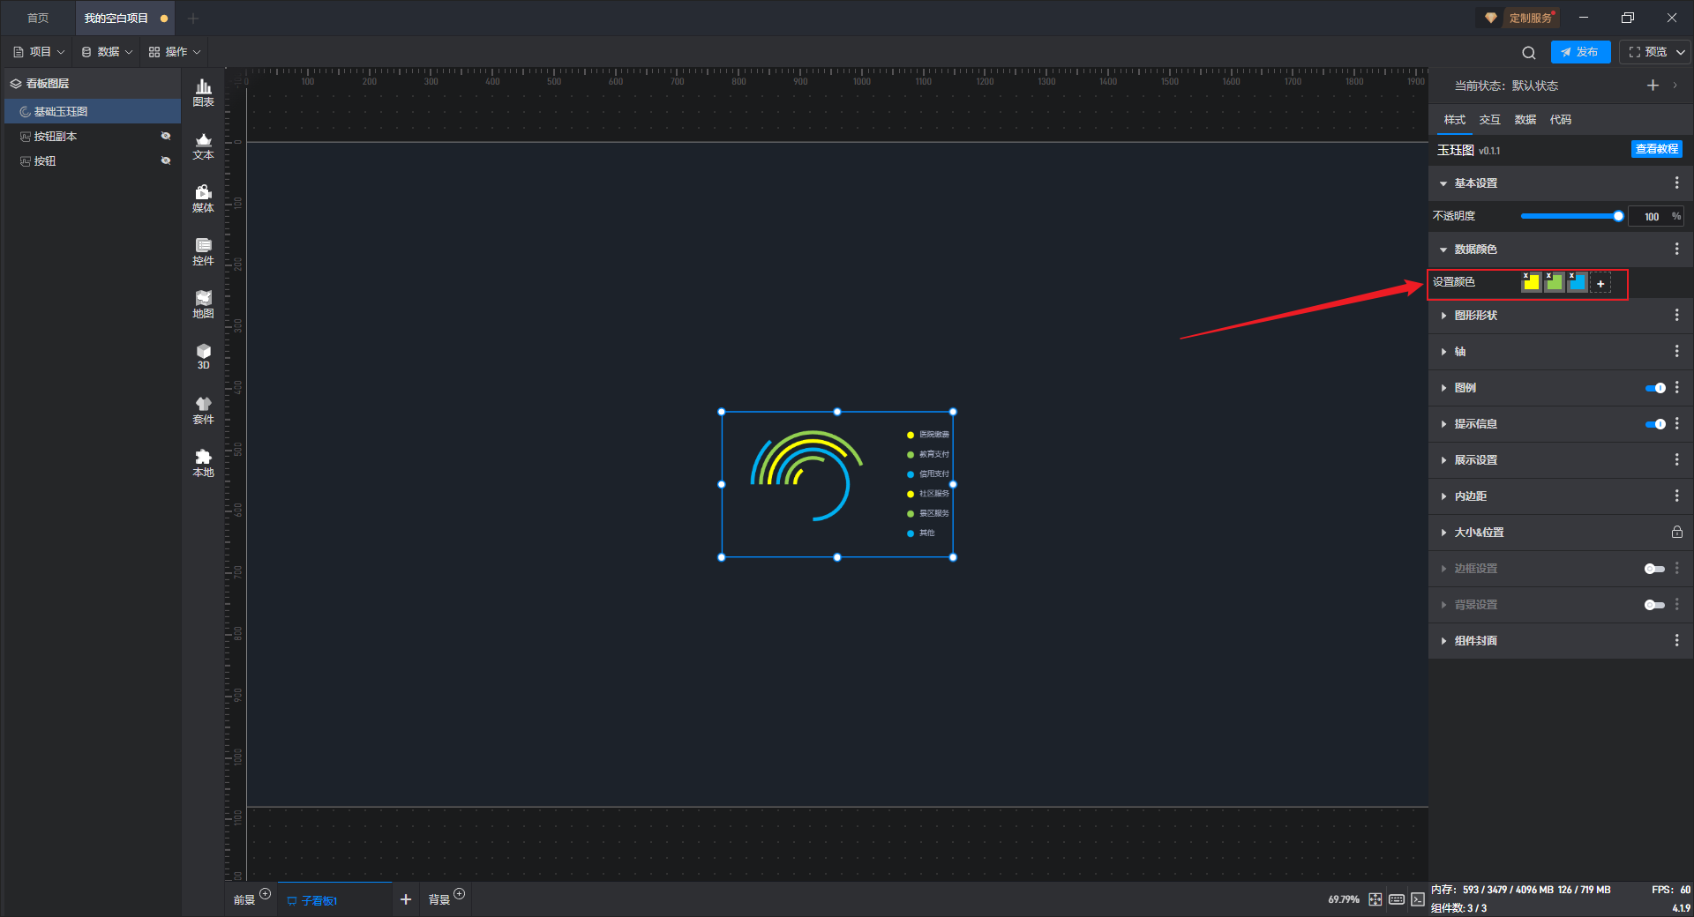Screen dimensions: 1694x917
Task: Open the console terminal icon
Action: [x=1417, y=899]
